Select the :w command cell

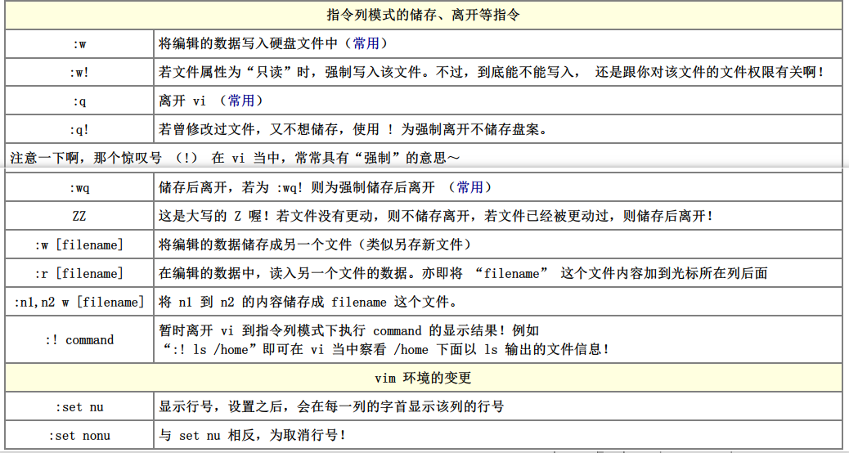click(x=79, y=43)
